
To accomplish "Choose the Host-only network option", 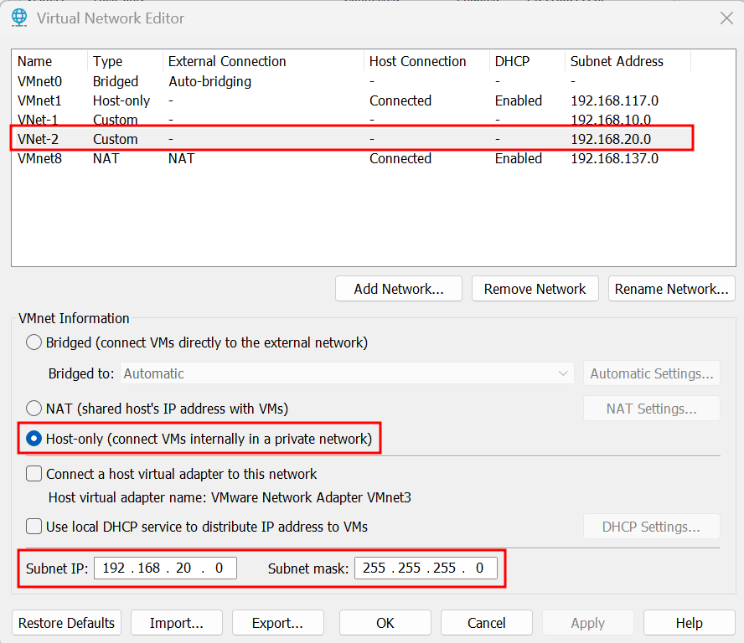I will [34, 439].
